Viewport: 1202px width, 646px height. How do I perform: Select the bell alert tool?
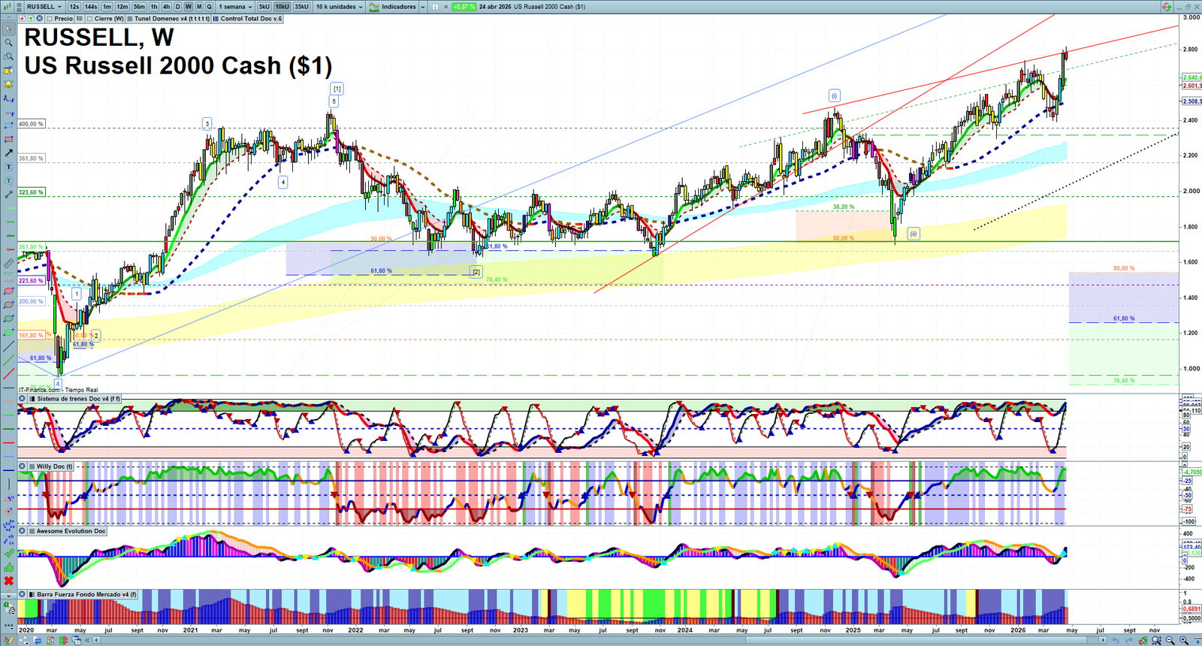pos(8,84)
